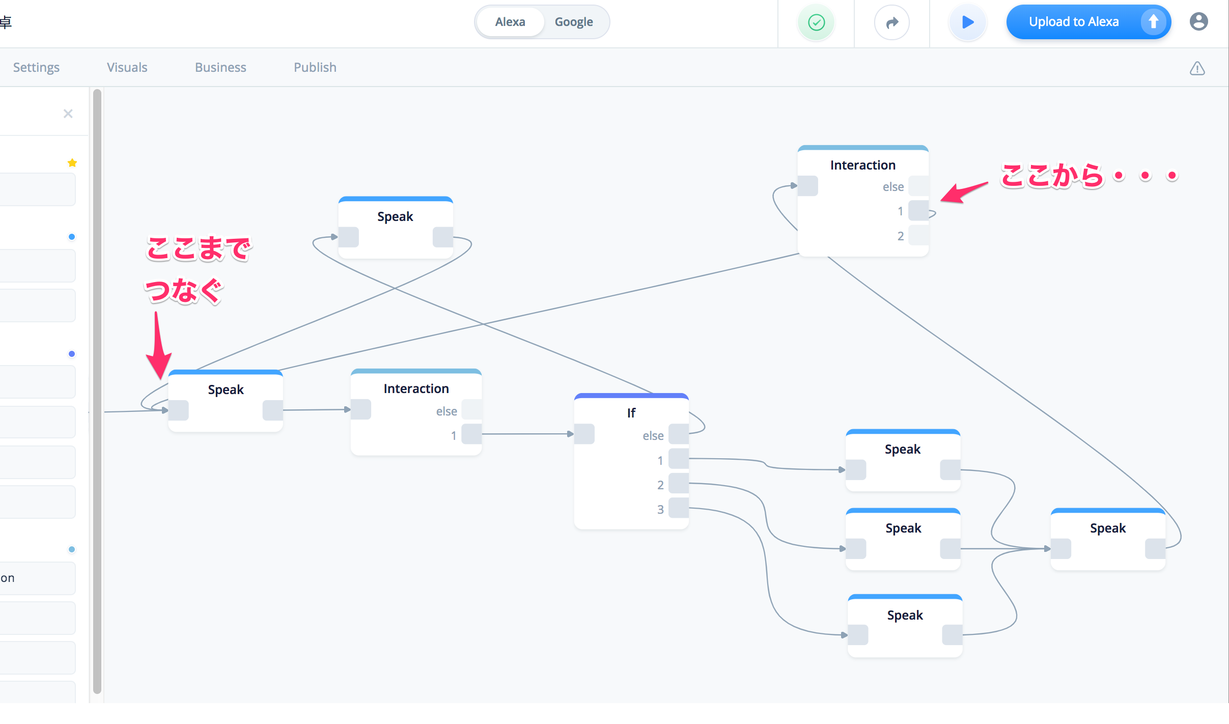Close the side panel with X icon
The width and height of the screenshot is (1229, 724).
[x=68, y=114]
